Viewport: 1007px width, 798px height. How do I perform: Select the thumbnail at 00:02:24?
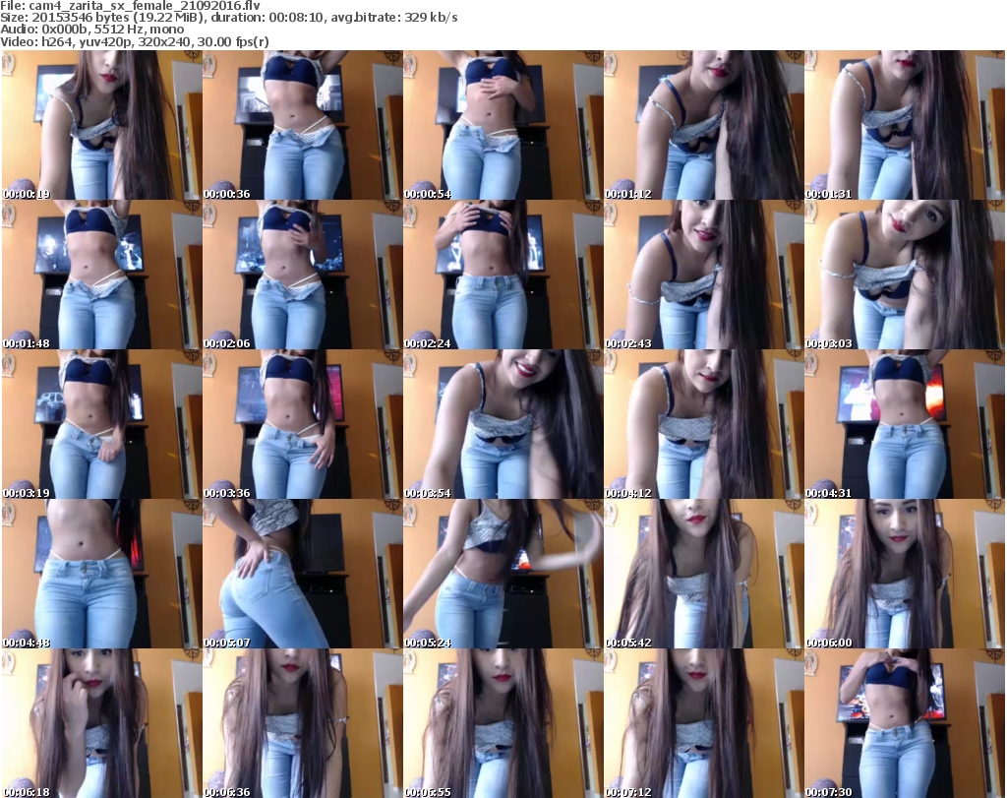point(503,275)
